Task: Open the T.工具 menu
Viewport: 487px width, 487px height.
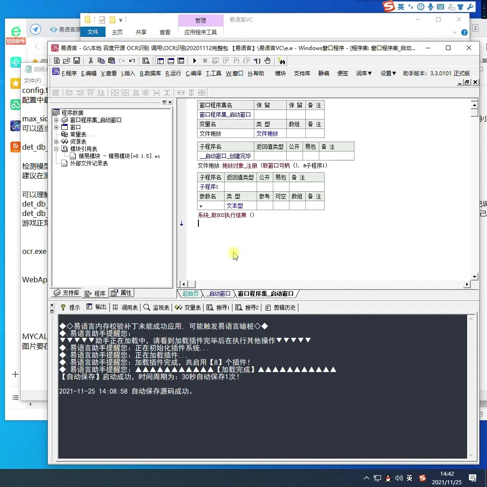Action: pos(214,74)
